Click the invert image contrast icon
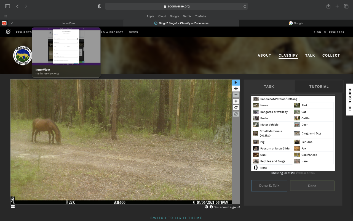Viewport: 353px width, 221px height. point(206,207)
